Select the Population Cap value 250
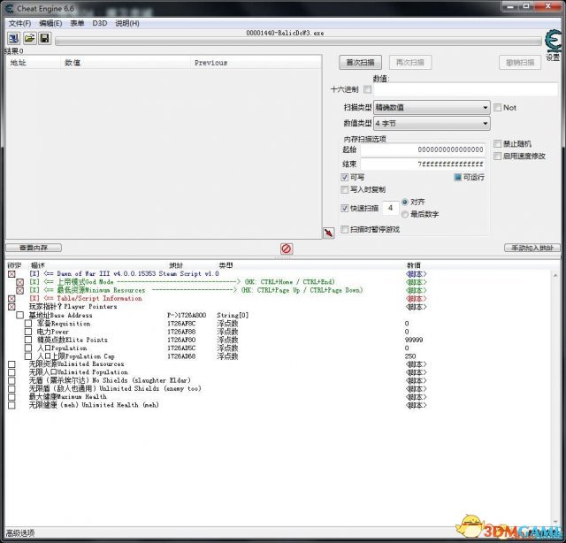 (x=410, y=356)
